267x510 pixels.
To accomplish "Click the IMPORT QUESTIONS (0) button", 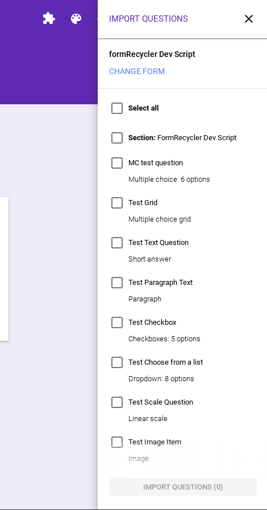I will [x=183, y=487].
